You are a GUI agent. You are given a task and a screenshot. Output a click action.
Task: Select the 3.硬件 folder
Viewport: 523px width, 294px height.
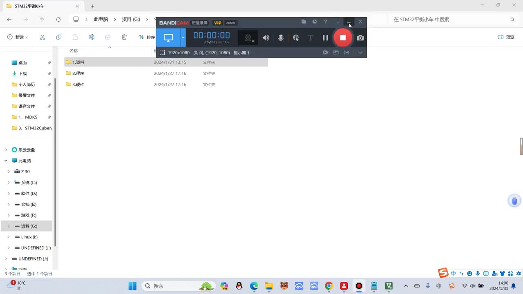point(166,84)
